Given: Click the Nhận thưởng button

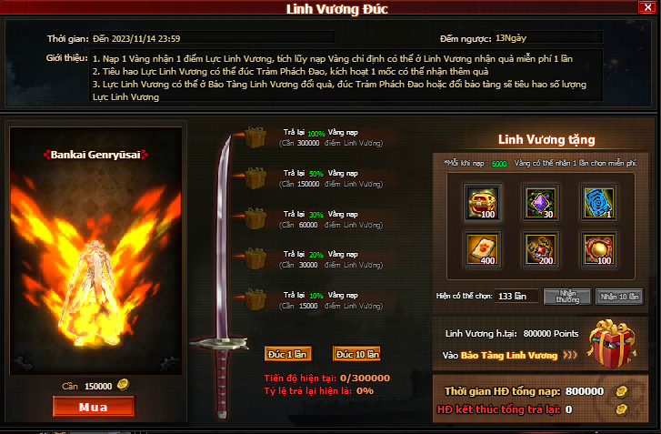Looking at the screenshot, I should click(567, 297).
